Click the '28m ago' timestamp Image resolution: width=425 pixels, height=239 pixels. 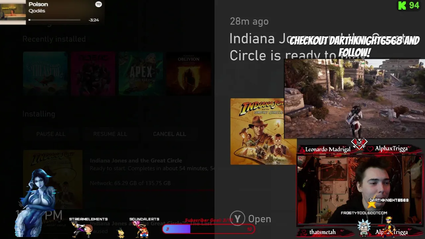249,22
